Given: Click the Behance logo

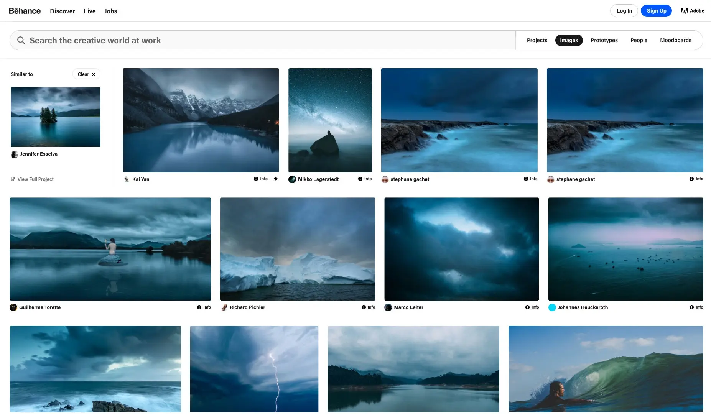Looking at the screenshot, I should 25,11.
